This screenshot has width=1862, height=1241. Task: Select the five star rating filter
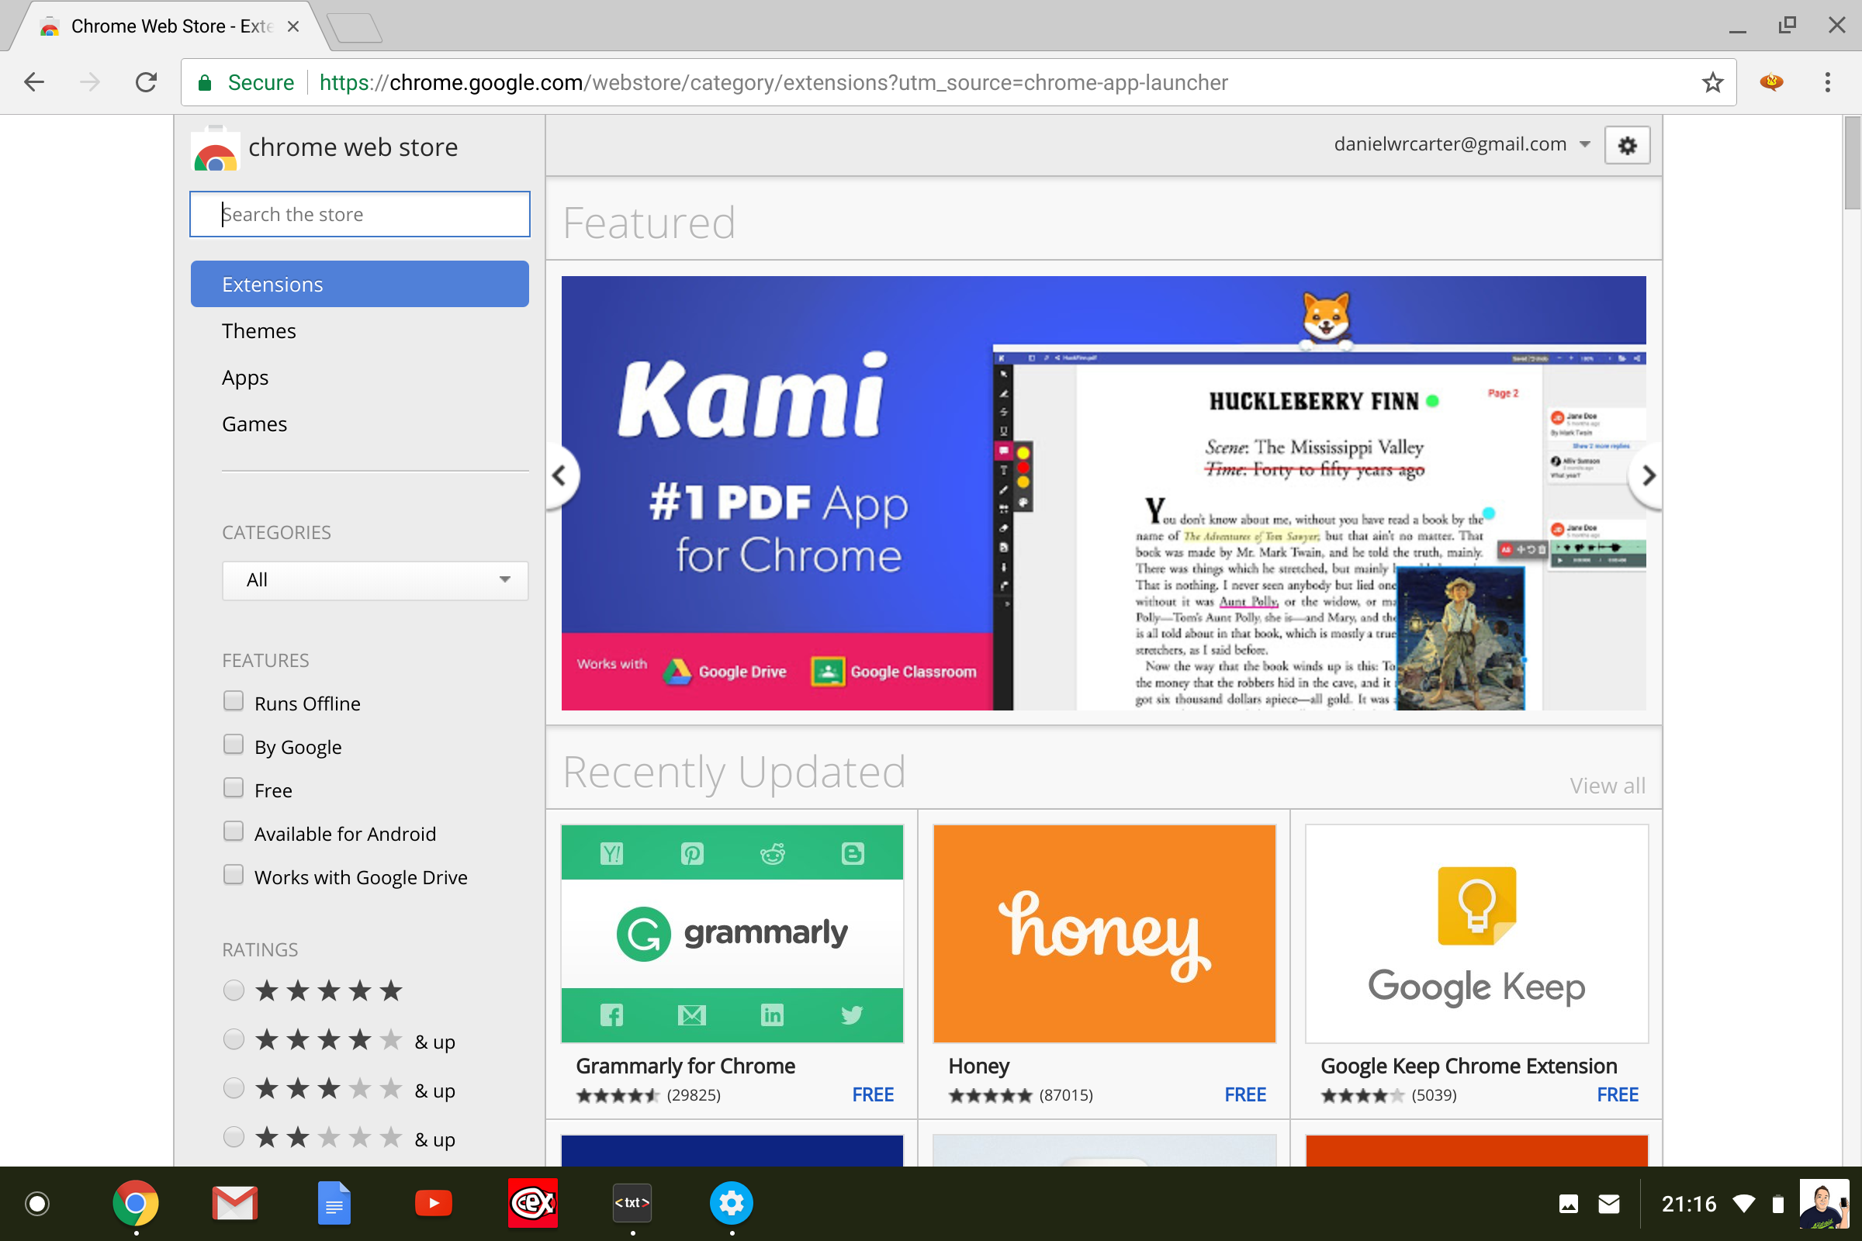234,990
